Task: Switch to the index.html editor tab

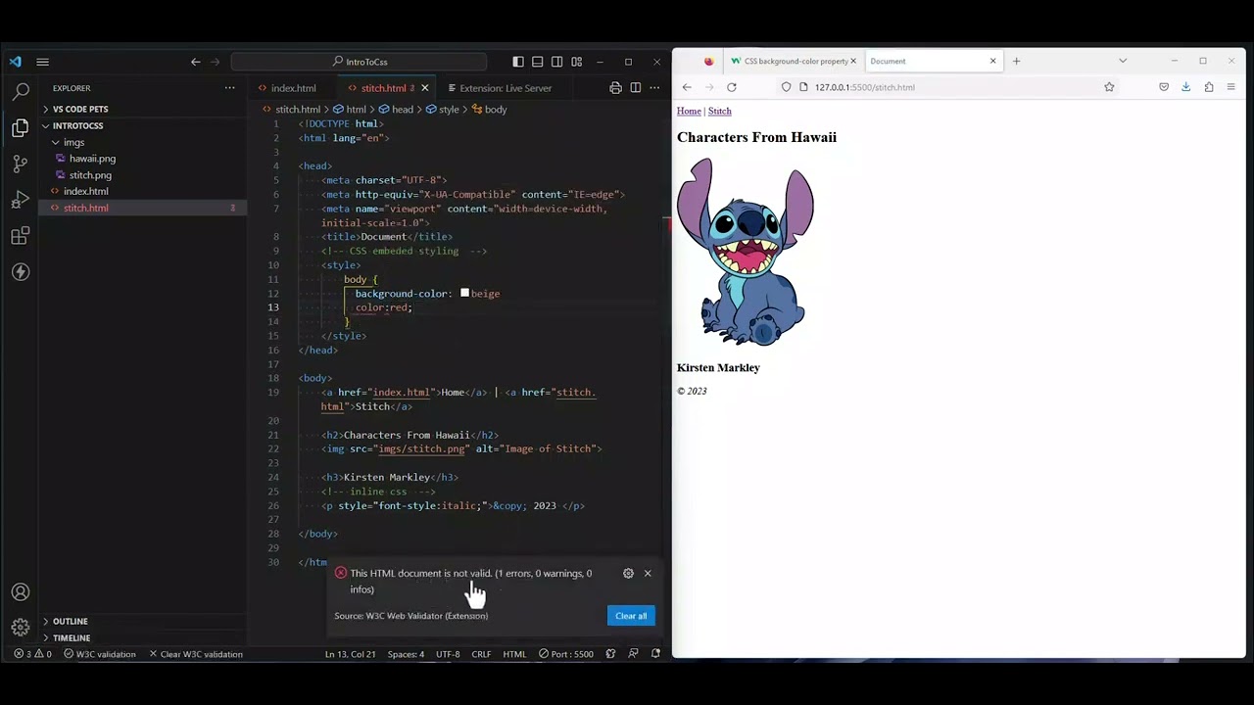Action: click(293, 88)
